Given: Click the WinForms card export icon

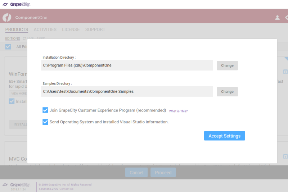Looking at the screenshot, I should [285, 72].
